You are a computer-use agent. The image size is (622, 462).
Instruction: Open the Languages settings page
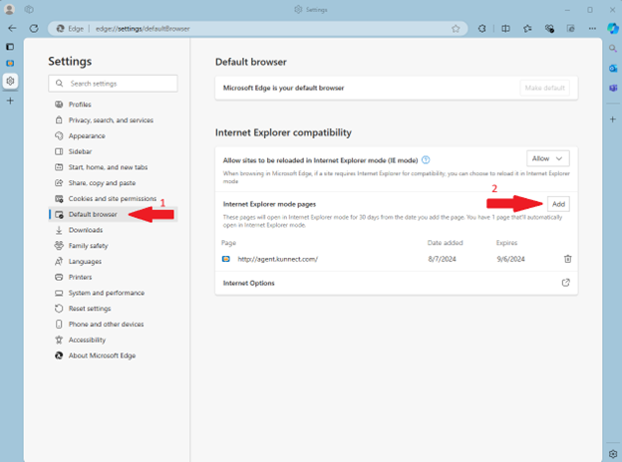coord(85,261)
